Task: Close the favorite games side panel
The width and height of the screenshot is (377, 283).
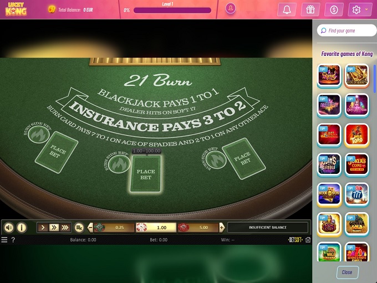Action: click(347, 272)
